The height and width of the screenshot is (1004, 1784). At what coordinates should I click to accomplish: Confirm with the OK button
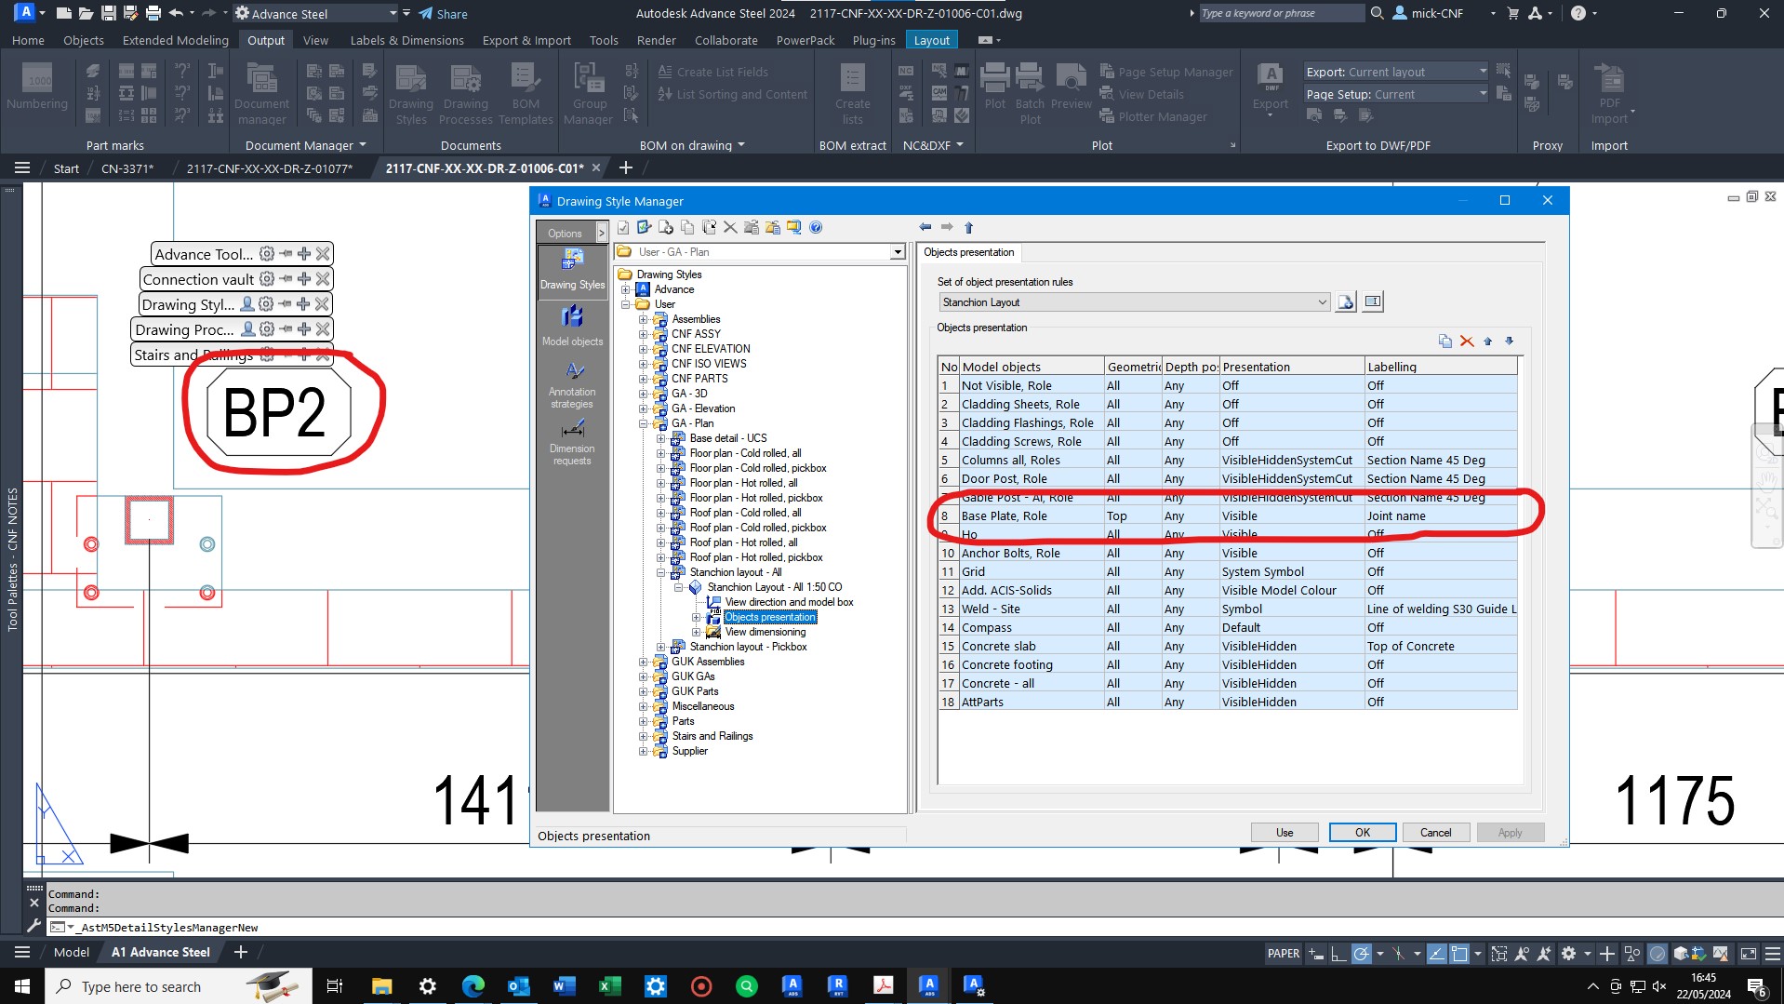coord(1362,832)
